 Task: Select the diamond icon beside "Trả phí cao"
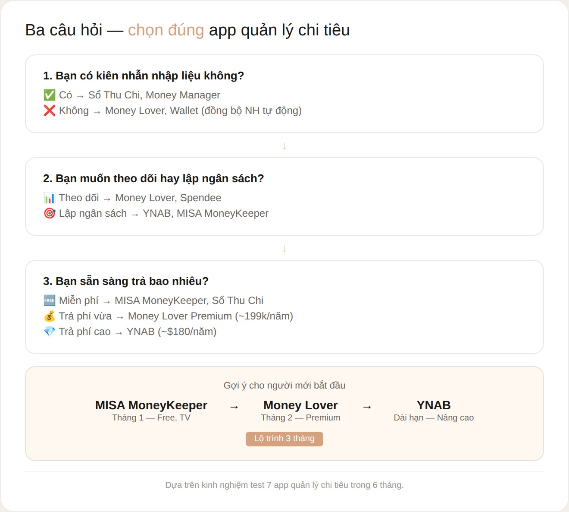(50, 332)
